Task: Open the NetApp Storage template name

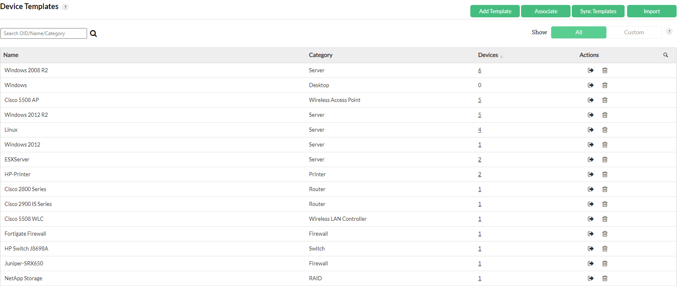Action: [x=23, y=278]
